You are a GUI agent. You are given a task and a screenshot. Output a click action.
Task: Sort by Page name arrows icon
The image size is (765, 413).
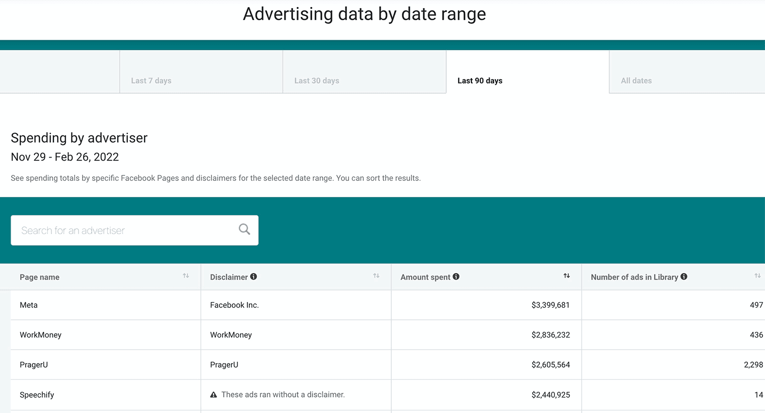[x=186, y=276]
